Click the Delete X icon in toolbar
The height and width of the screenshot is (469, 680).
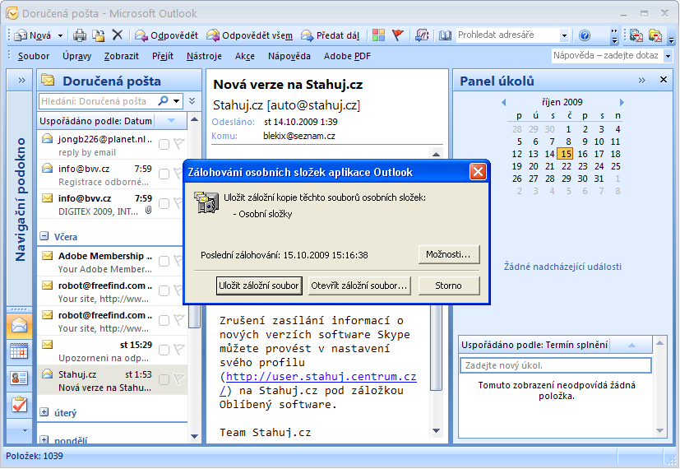(117, 35)
